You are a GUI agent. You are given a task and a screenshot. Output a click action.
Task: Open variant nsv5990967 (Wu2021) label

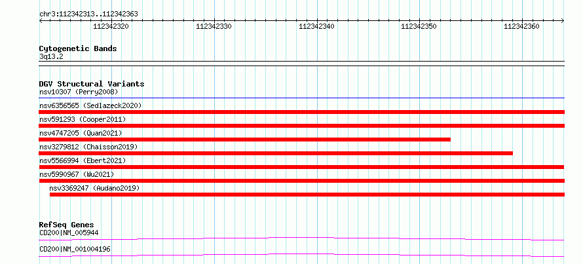coord(77,174)
